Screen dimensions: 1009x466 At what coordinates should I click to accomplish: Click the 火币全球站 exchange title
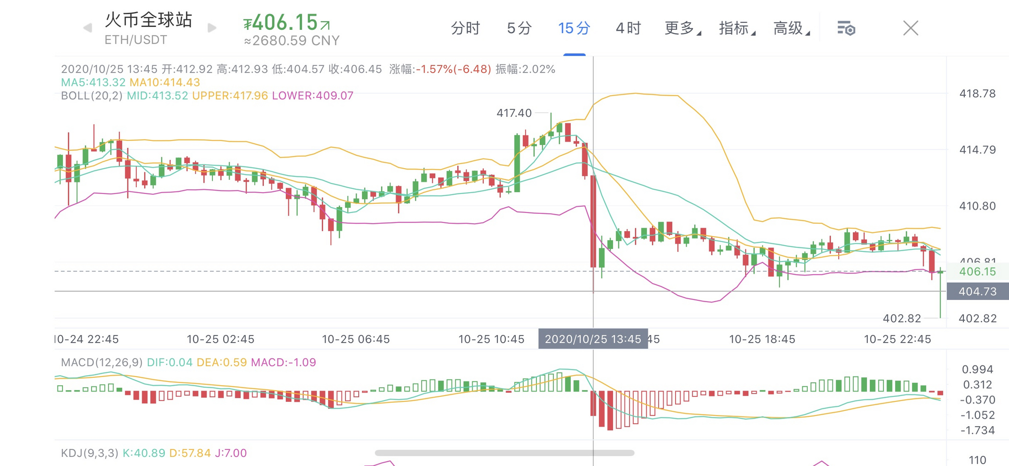point(148,20)
